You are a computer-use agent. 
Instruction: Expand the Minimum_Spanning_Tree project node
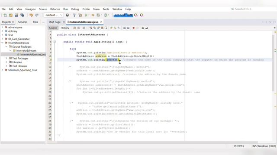point(2,70)
